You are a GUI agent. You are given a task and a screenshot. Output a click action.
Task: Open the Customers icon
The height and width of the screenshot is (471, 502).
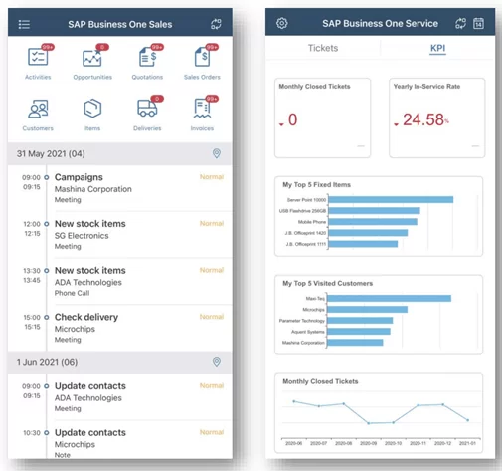click(38, 109)
